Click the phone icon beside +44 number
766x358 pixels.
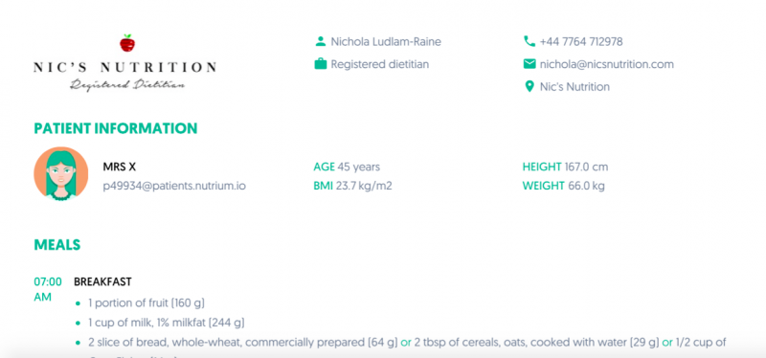529,41
